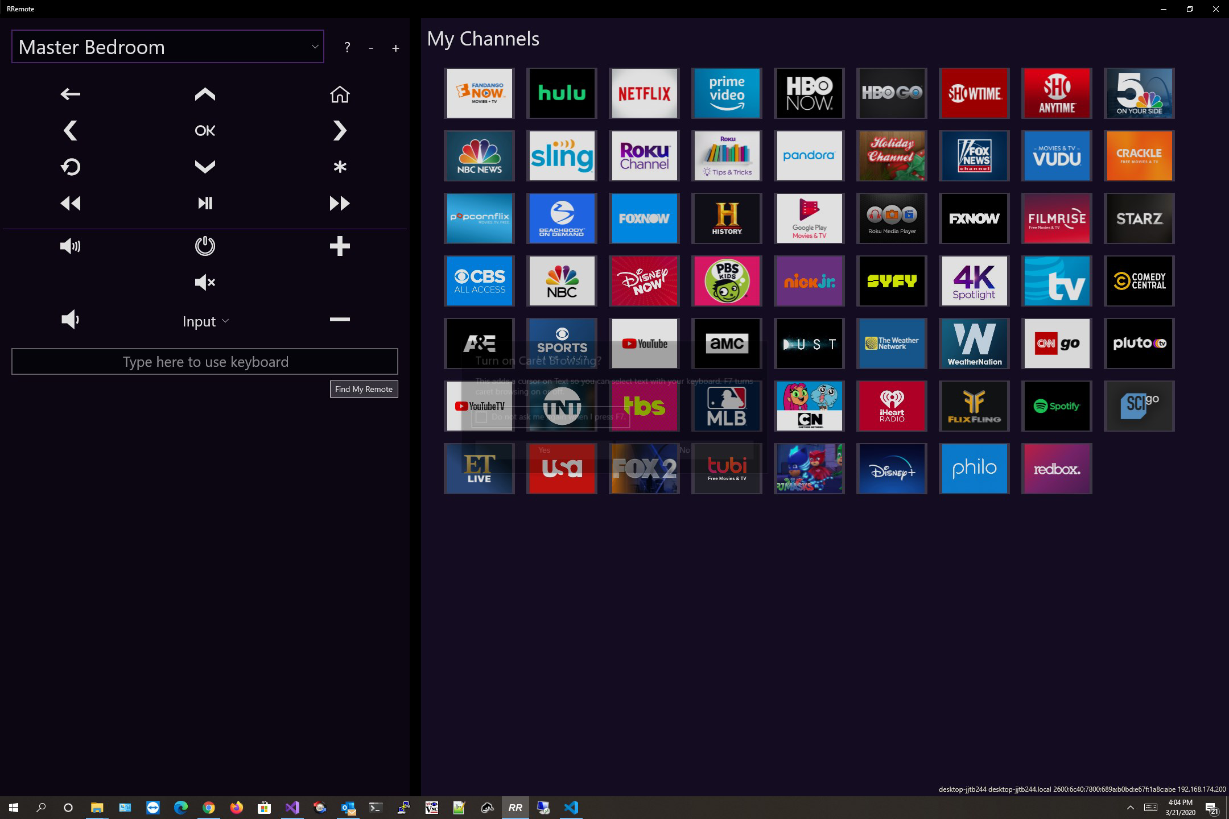Screen dimensions: 1229x819
Task: Toggle the TV power
Action: coord(205,246)
